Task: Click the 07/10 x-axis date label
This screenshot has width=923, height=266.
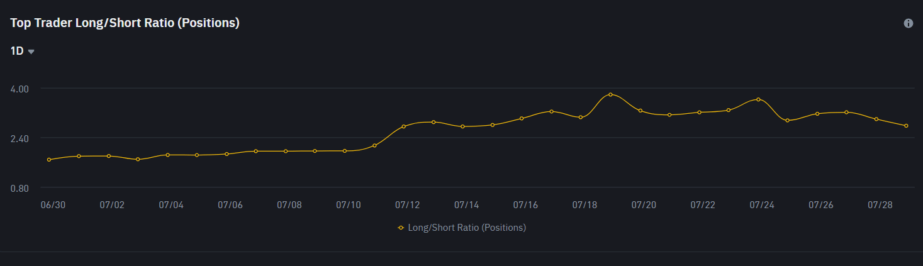Action: [349, 205]
